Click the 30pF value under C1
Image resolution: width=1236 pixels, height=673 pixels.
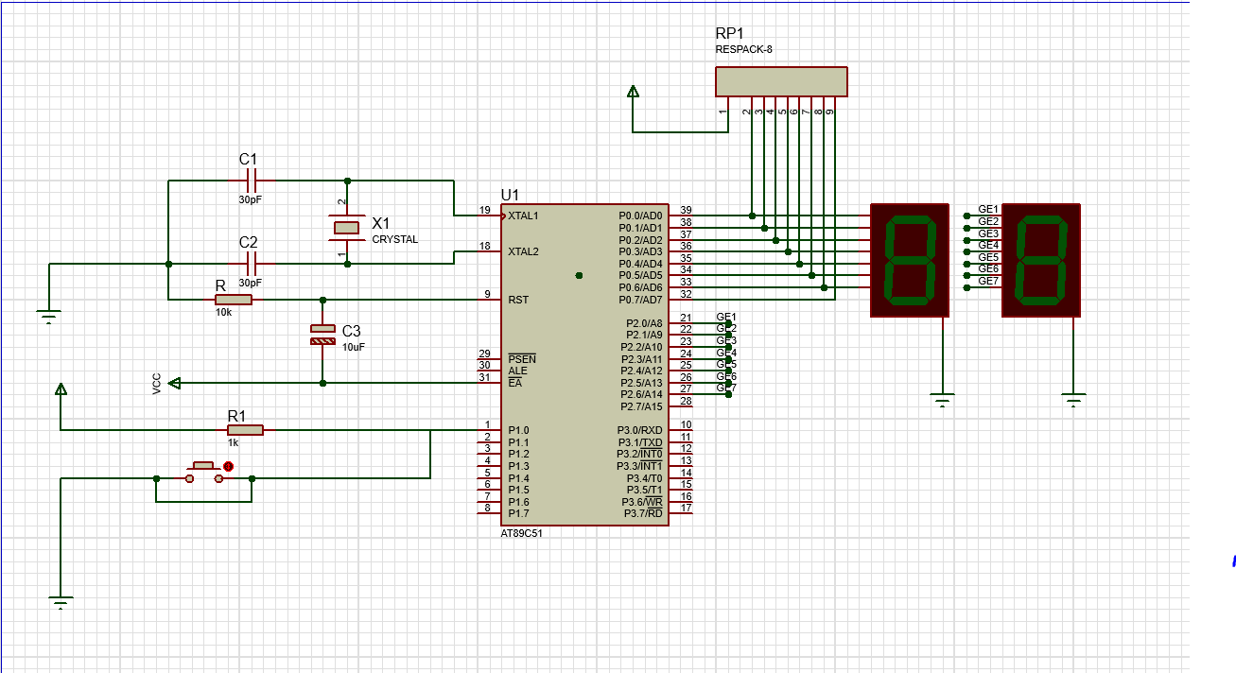pyautogui.click(x=251, y=199)
